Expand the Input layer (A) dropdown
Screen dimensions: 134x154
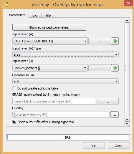tap(85, 41)
